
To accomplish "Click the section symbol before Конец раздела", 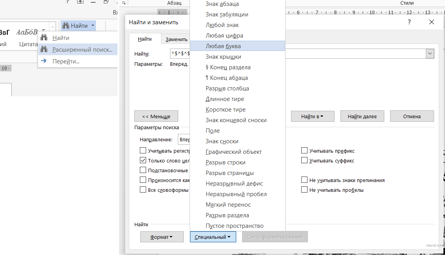I will [x=207, y=67].
